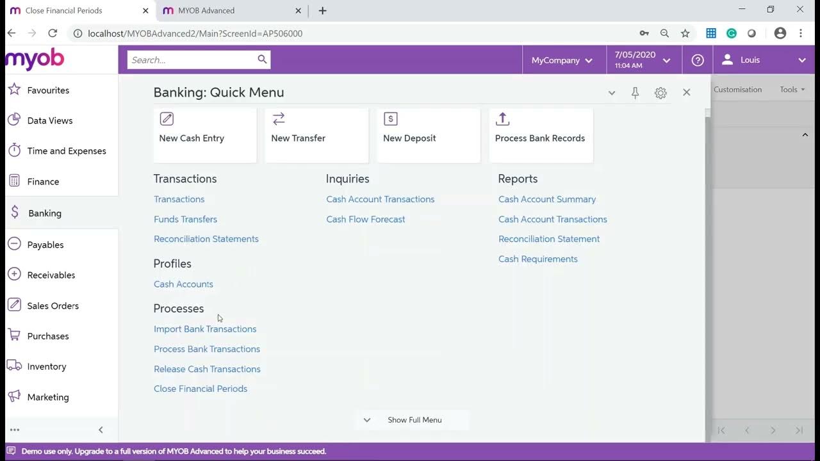Open the help question mark icon
The image size is (820, 461).
tap(698, 60)
